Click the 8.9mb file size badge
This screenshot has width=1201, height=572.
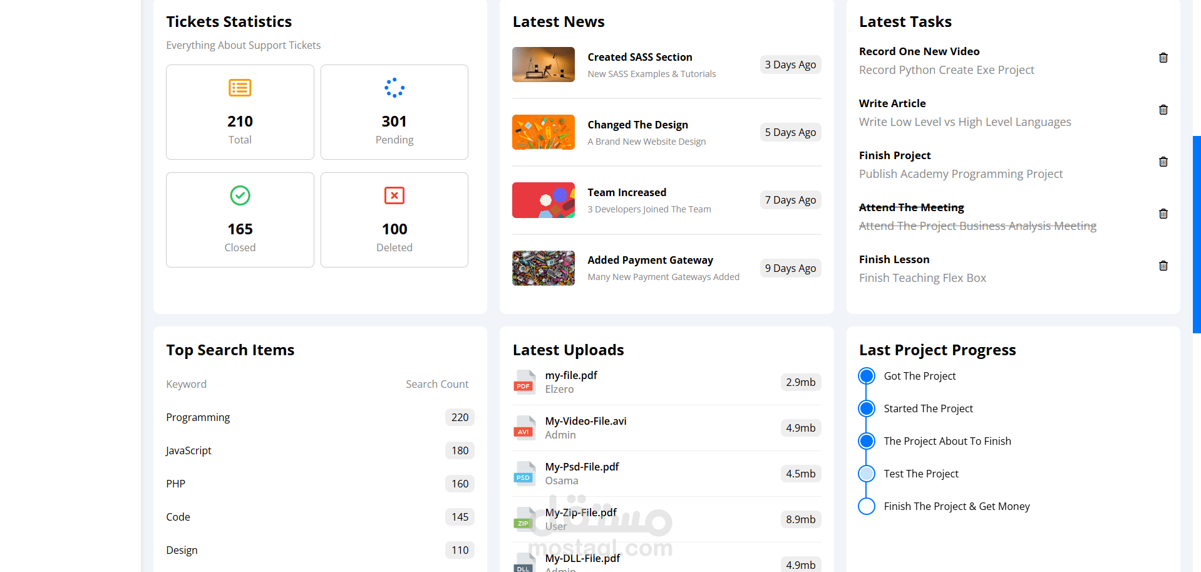[801, 519]
